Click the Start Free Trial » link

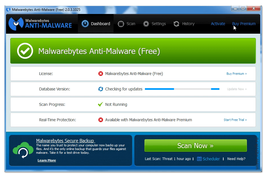click(235, 120)
